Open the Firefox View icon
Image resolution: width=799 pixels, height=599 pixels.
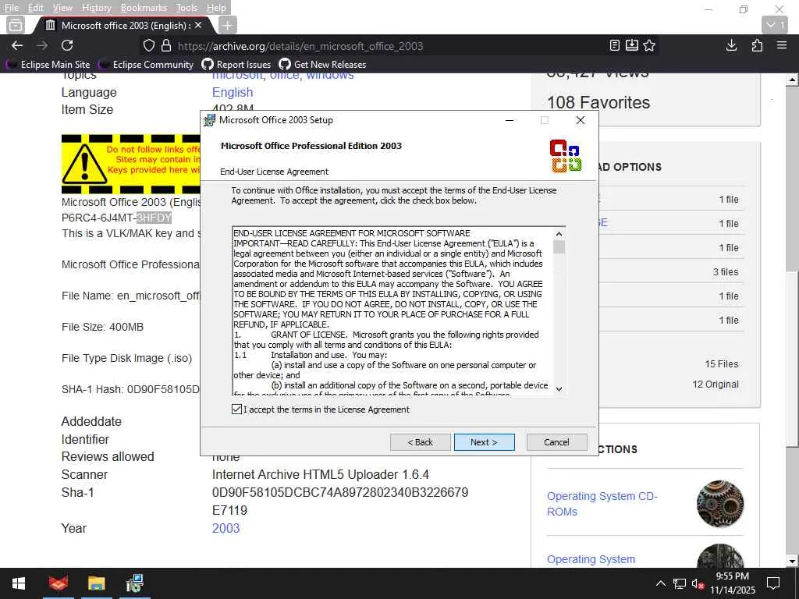16,25
